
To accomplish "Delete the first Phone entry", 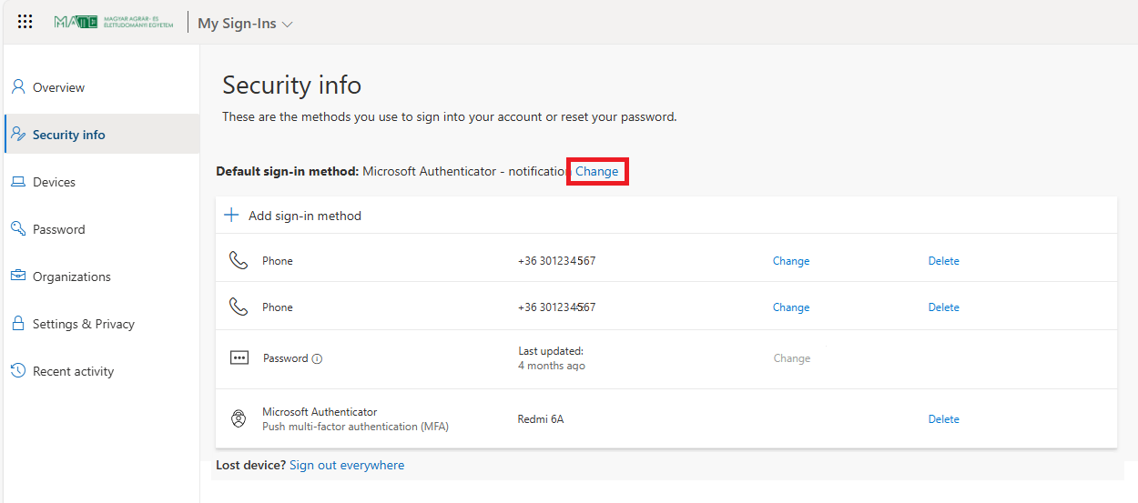I will pos(943,261).
